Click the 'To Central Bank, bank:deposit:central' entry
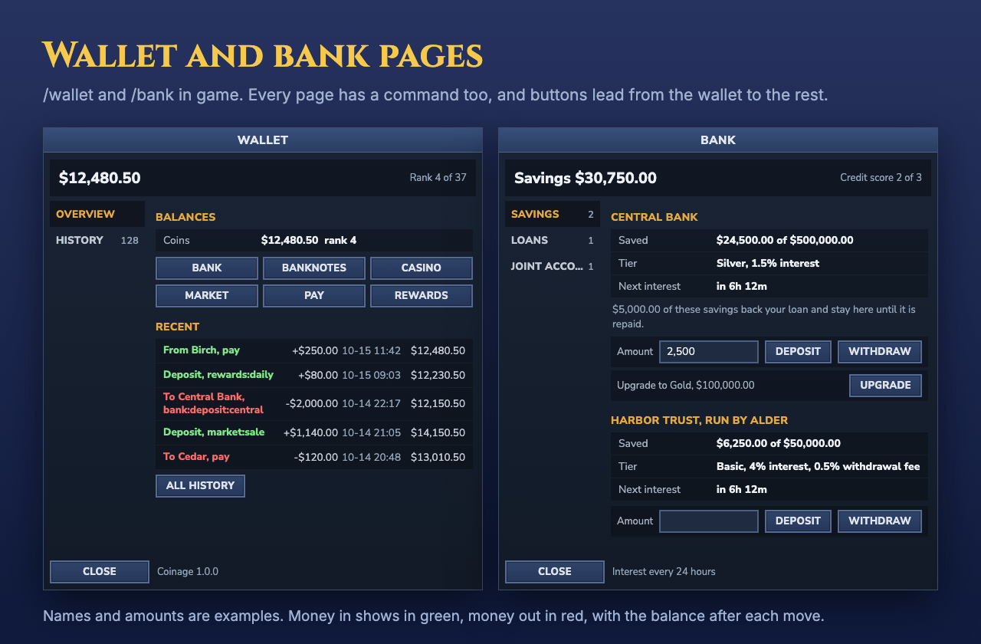The image size is (981, 644). 314,404
